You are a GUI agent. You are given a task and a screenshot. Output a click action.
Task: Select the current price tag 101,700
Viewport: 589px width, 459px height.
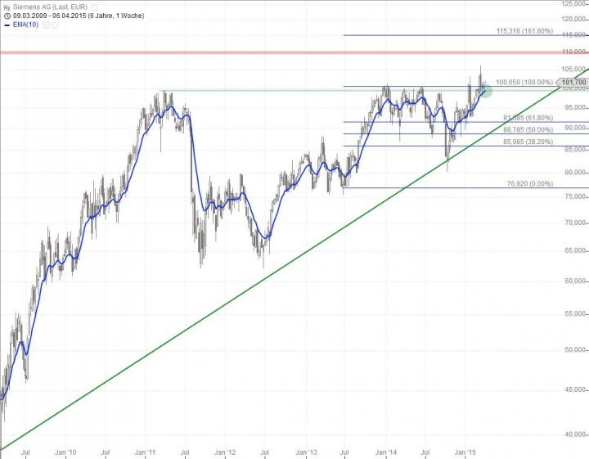[x=571, y=83]
